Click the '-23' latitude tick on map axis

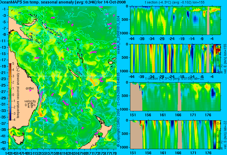(x=3, y=79)
